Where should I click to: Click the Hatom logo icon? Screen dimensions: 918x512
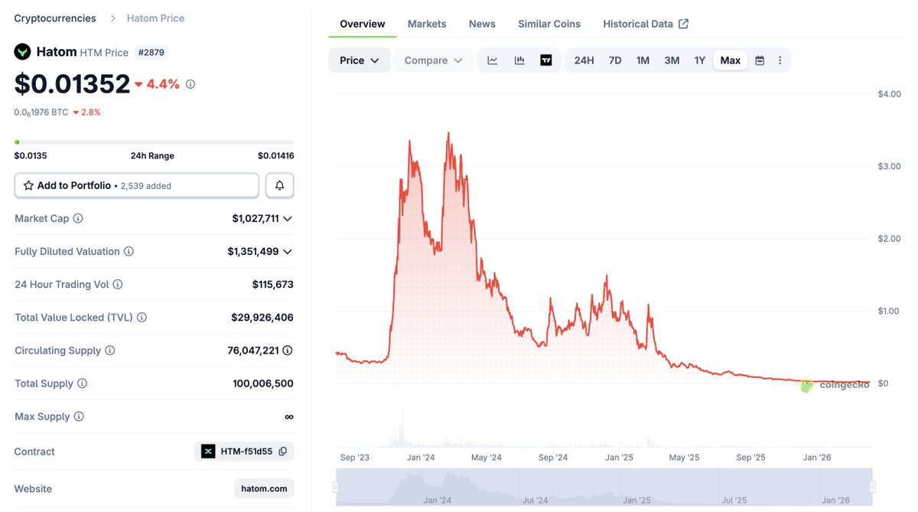[22, 52]
